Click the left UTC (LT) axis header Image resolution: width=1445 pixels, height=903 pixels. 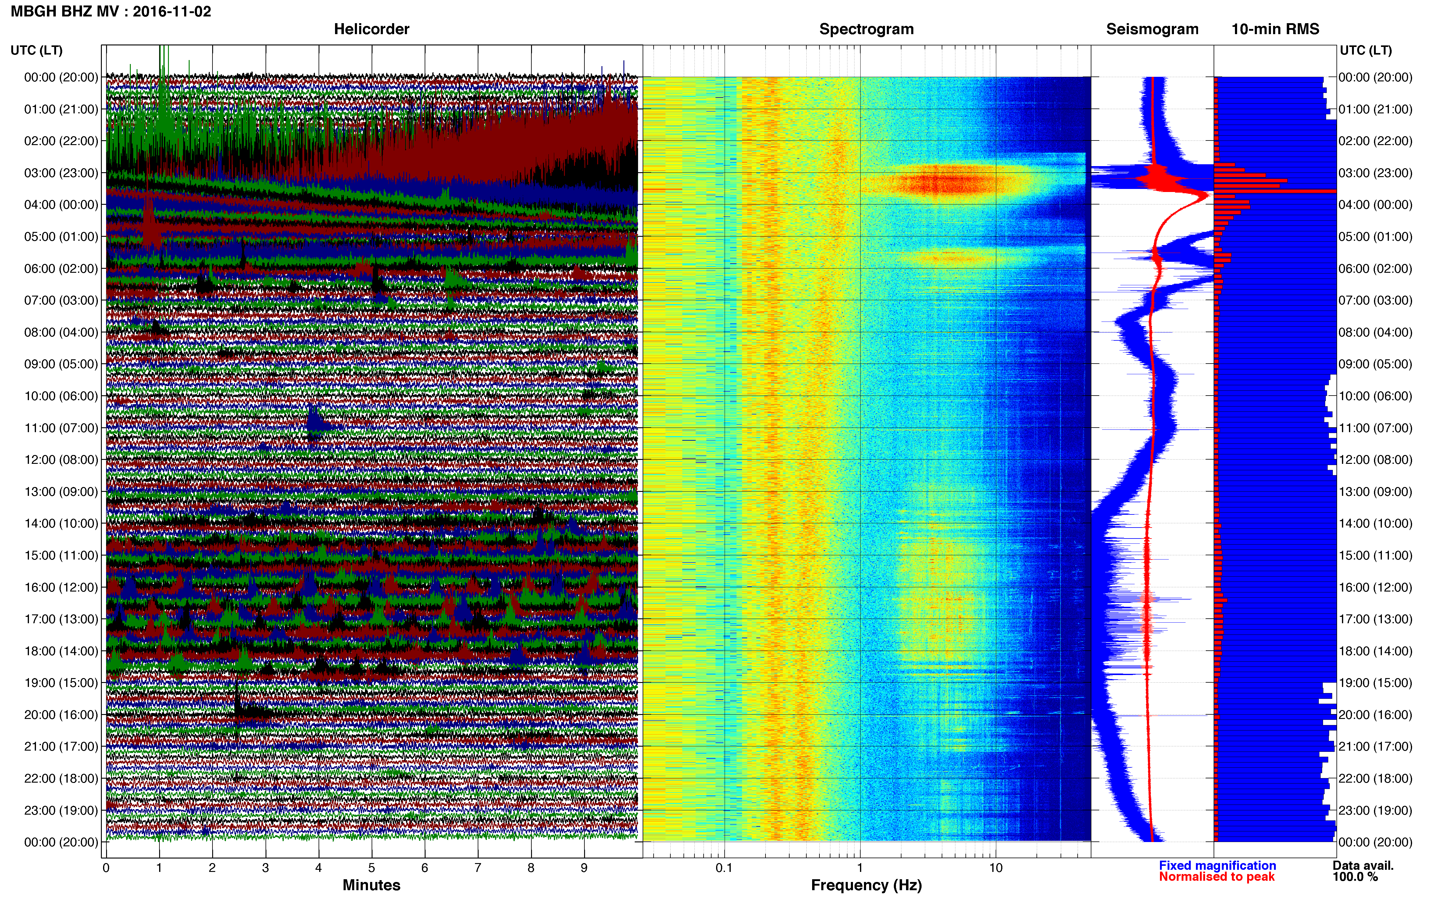click(x=37, y=50)
